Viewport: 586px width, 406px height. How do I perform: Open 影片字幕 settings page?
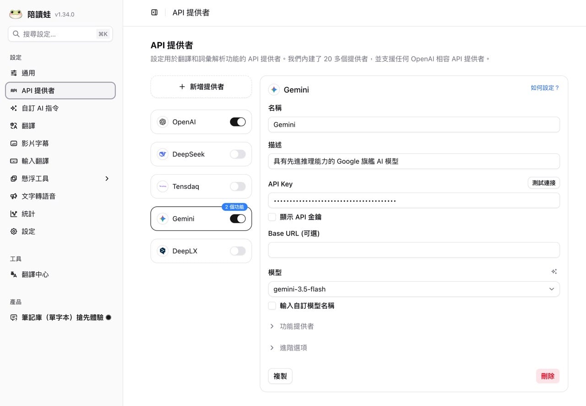[x=60, y=143]
